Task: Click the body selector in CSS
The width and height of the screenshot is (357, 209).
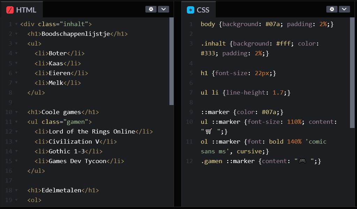Action: (x=208, y=24)
